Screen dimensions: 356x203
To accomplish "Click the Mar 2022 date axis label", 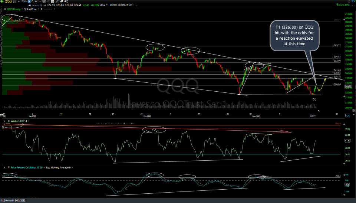I will [x=256, y=116].
